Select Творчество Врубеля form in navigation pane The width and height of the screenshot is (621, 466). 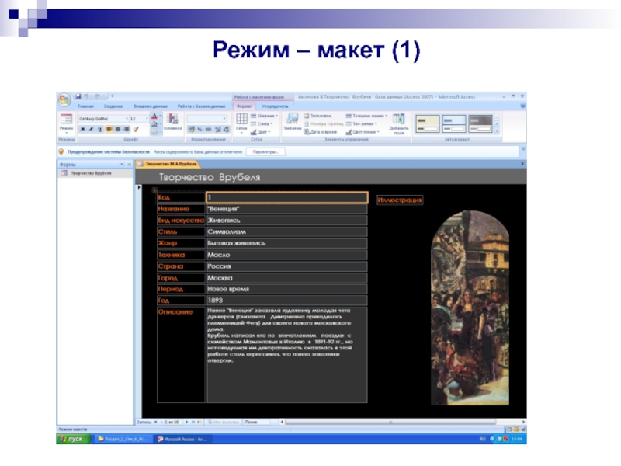[90, 173]
